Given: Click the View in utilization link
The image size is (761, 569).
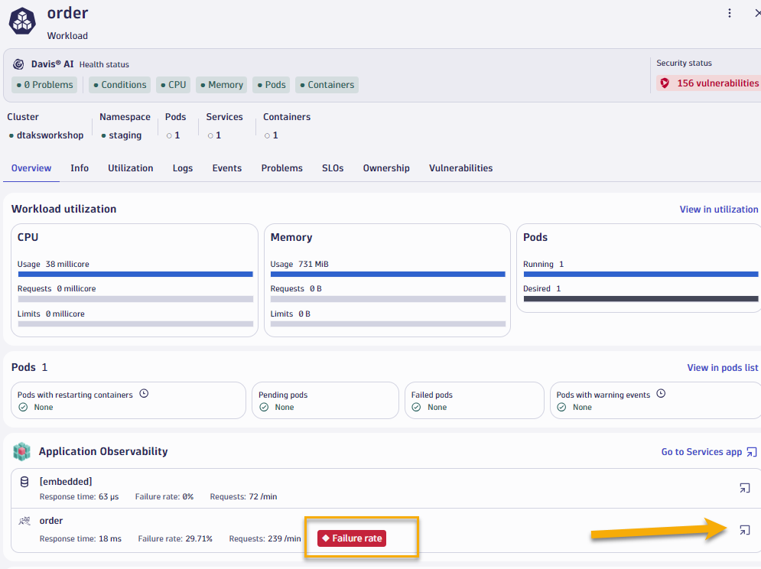Looking at the screenshot, I should [718, 209].
